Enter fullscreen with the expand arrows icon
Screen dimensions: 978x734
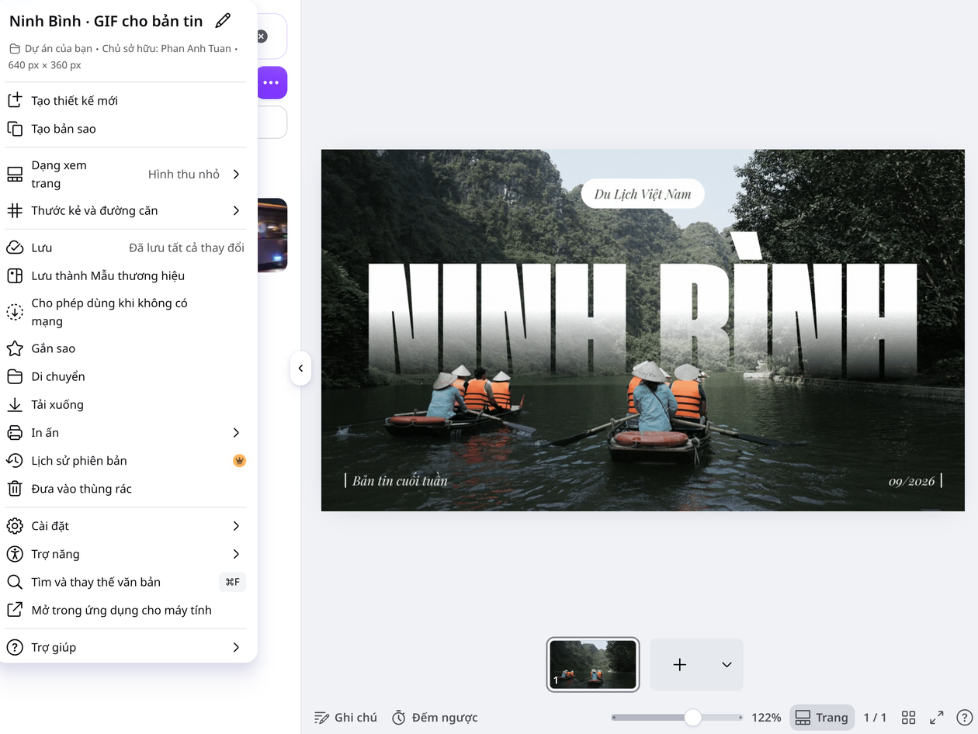pyautogui.click(x=937, y=718)
